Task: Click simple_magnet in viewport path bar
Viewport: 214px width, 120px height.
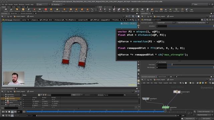Action: click(x=21, y=16)
